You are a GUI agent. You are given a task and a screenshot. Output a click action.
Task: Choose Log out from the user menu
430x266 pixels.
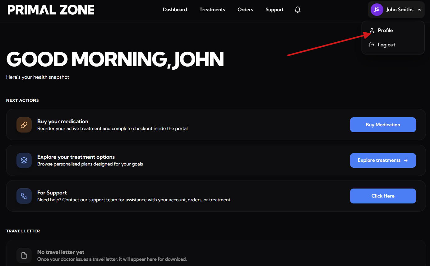click(386, 45)
